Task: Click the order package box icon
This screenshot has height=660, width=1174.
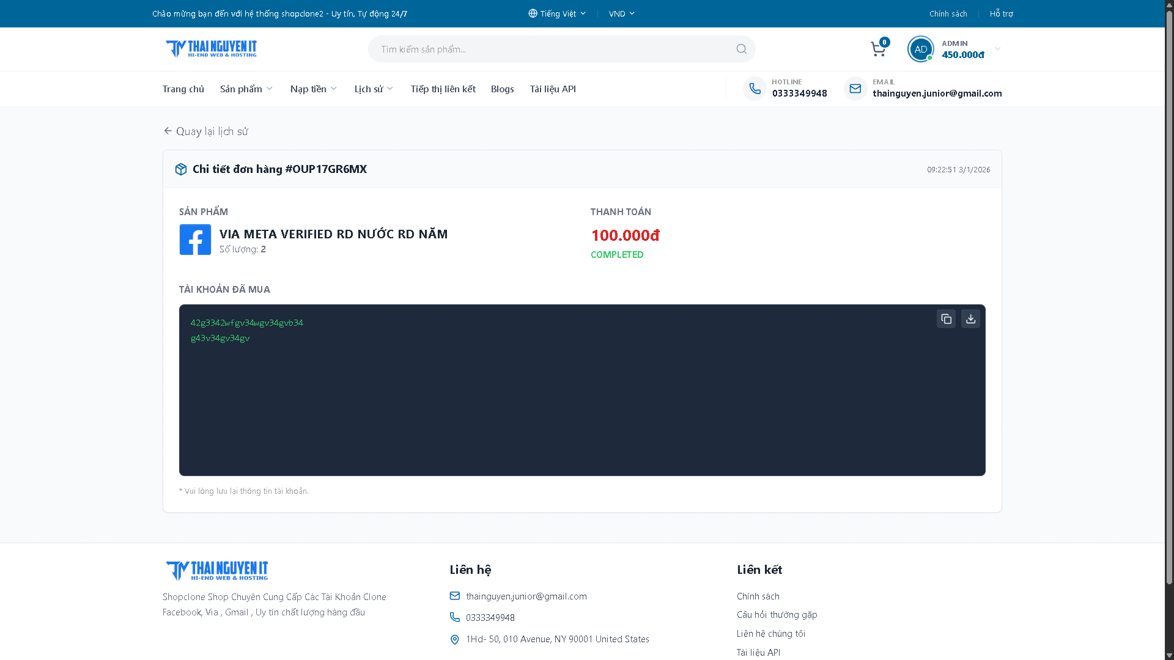Action: [x=180, y=169]
